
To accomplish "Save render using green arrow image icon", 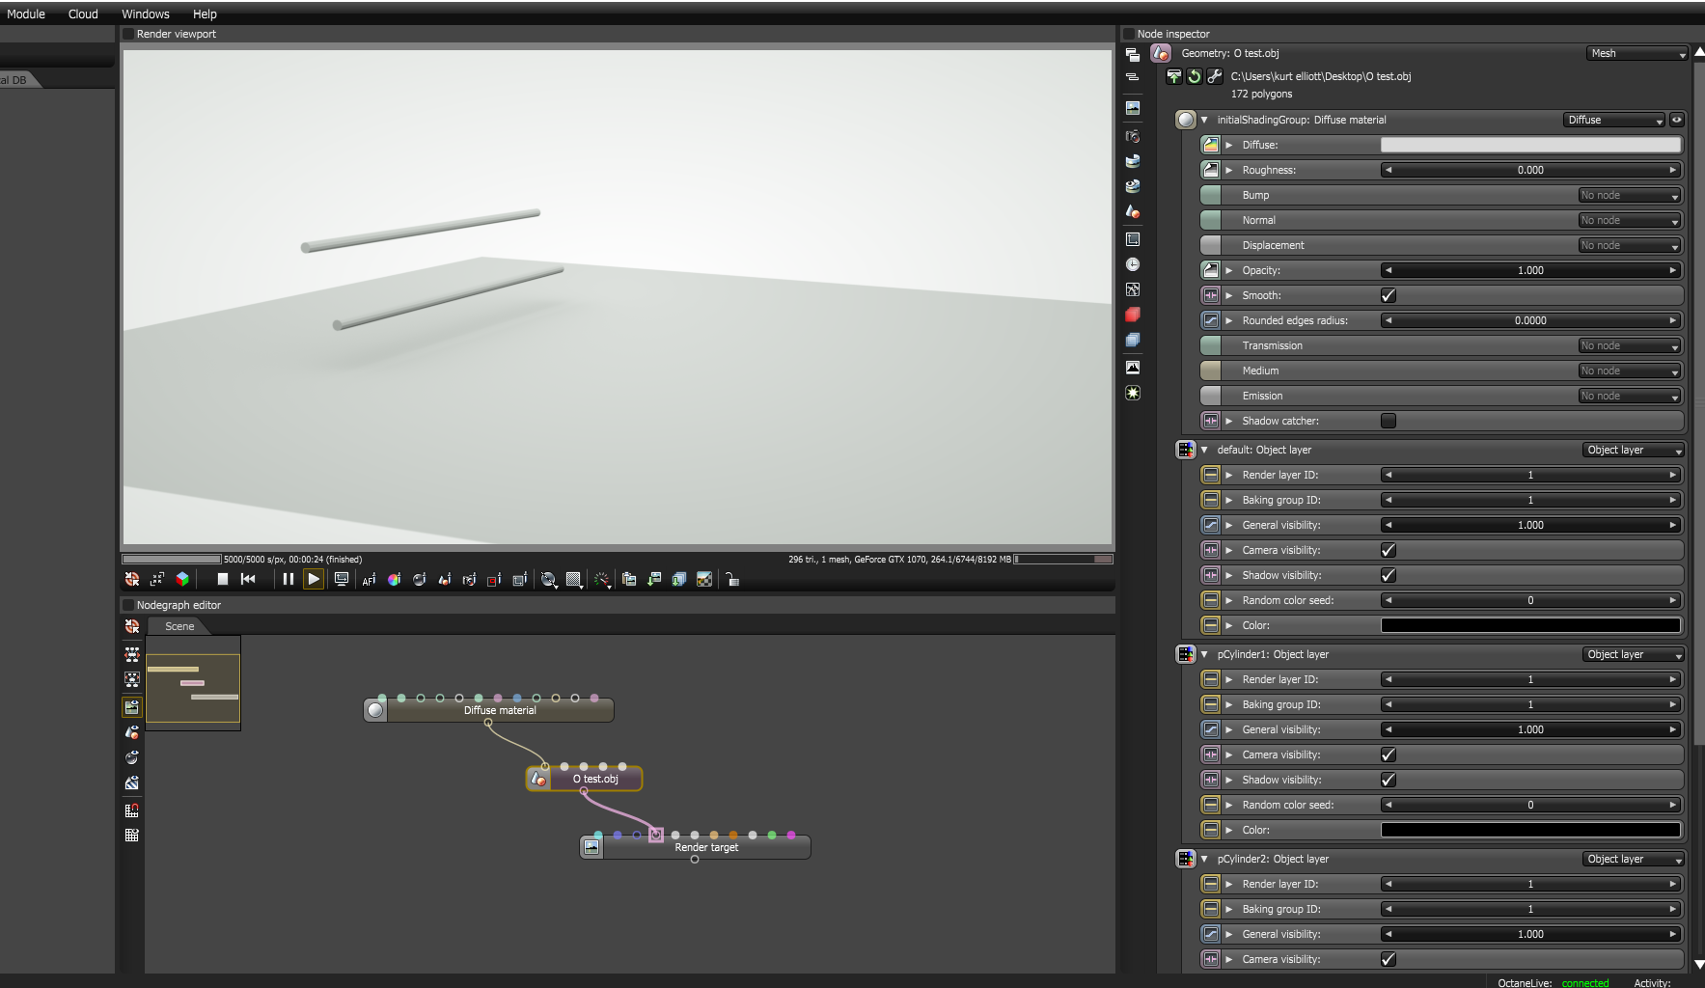I will pos(654,579).
